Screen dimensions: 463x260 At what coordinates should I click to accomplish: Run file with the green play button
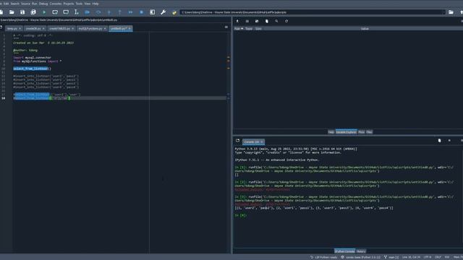[x=44, y=12]
